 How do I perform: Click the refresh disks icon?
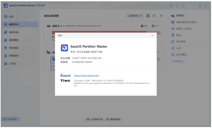click(x=161, y=16)
